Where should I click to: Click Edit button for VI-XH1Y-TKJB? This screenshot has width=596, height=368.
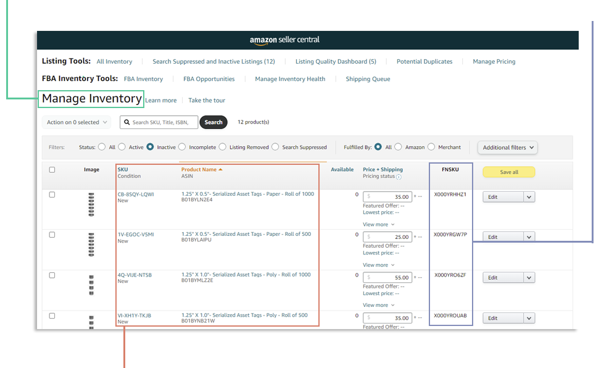[503, 318]
